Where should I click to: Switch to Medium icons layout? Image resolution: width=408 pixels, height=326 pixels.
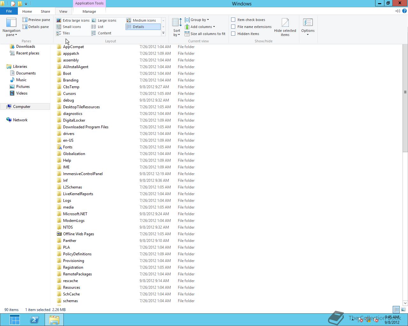click(141, 20)
